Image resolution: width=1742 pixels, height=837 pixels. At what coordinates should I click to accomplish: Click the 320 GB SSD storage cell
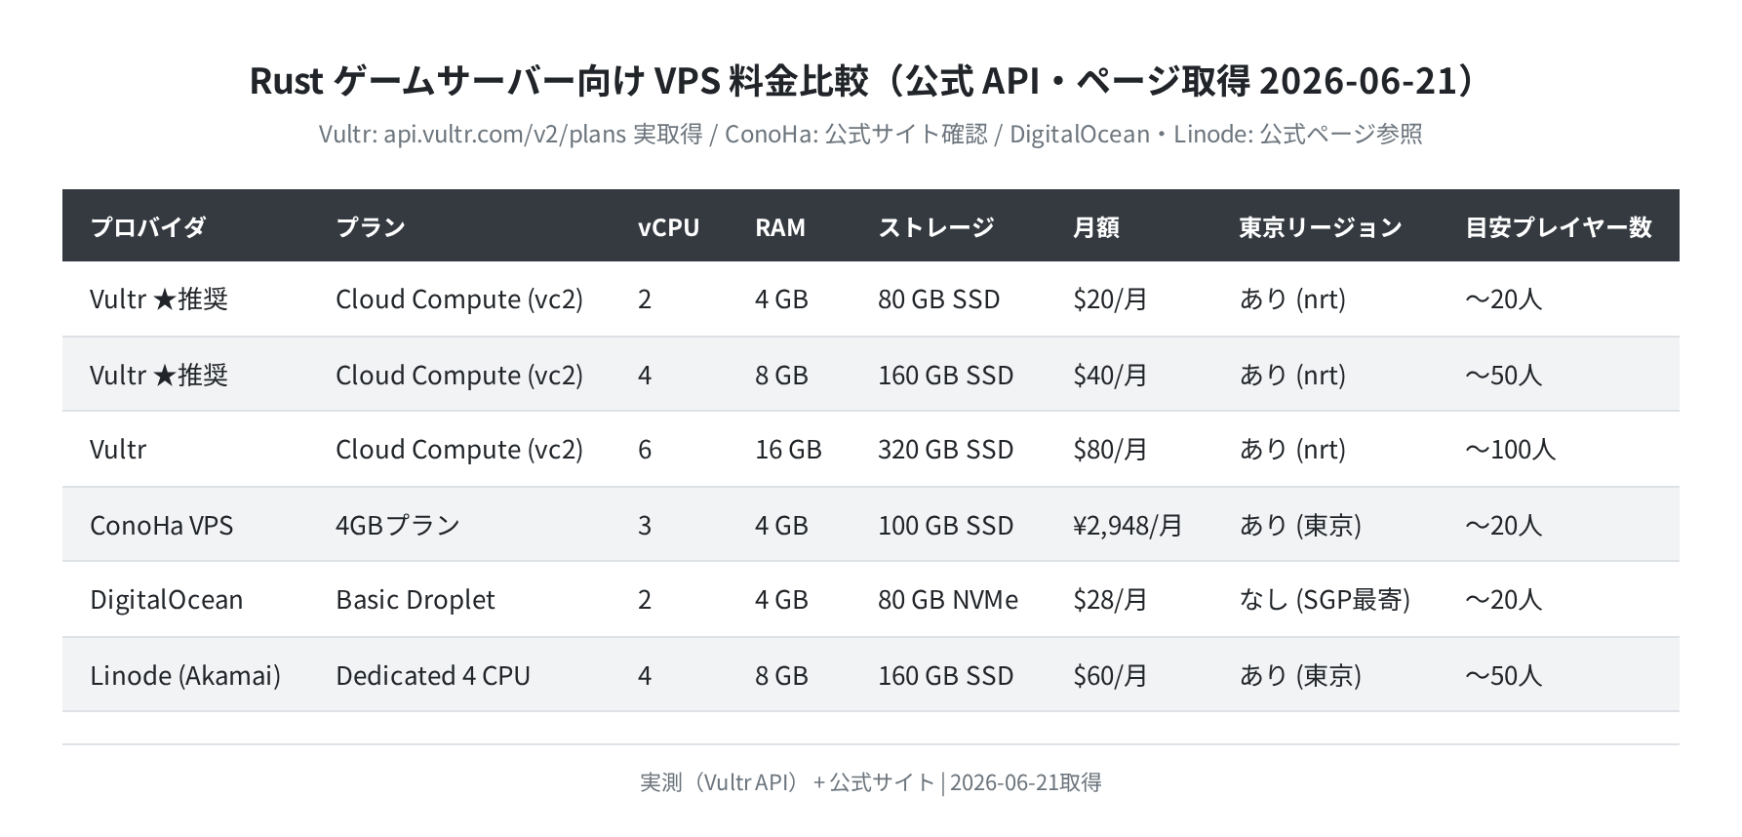click(946, 449)
